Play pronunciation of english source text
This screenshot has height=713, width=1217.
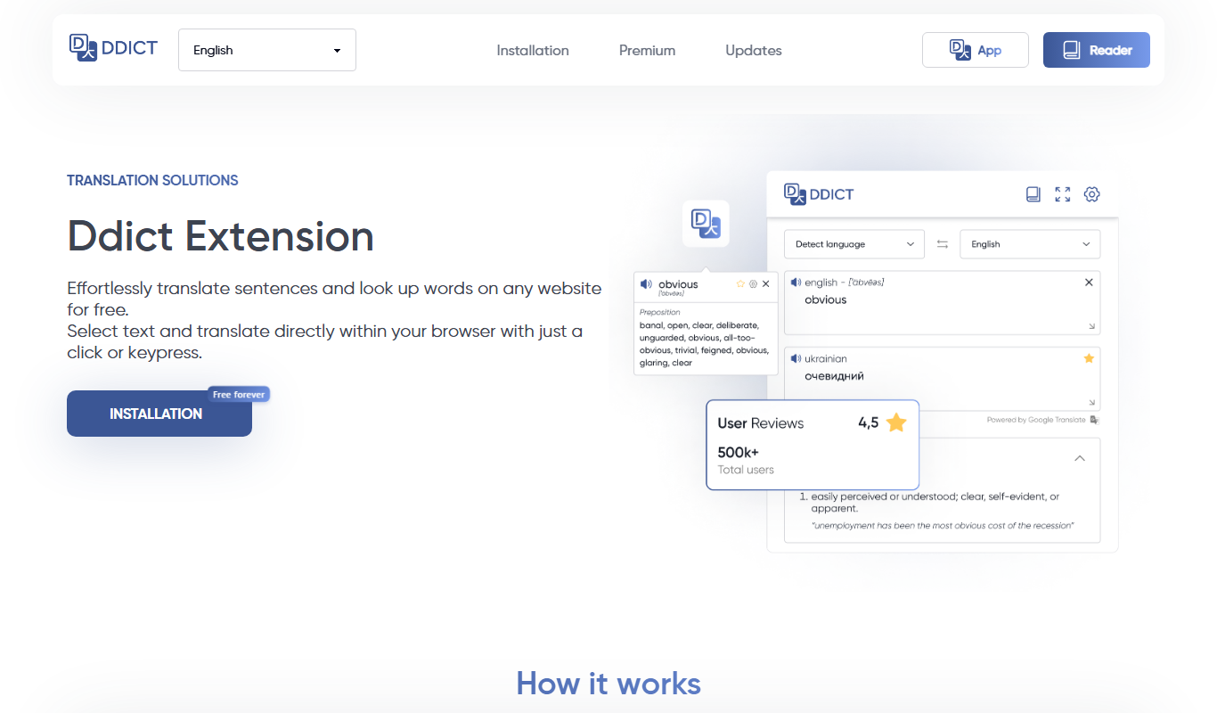796,283
